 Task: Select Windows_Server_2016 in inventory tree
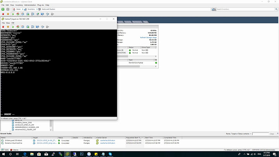point(23,122)
